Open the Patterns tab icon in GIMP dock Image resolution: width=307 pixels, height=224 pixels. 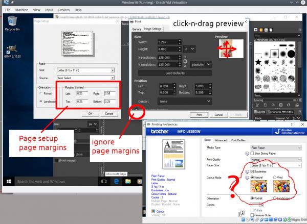tap(261, 30)
